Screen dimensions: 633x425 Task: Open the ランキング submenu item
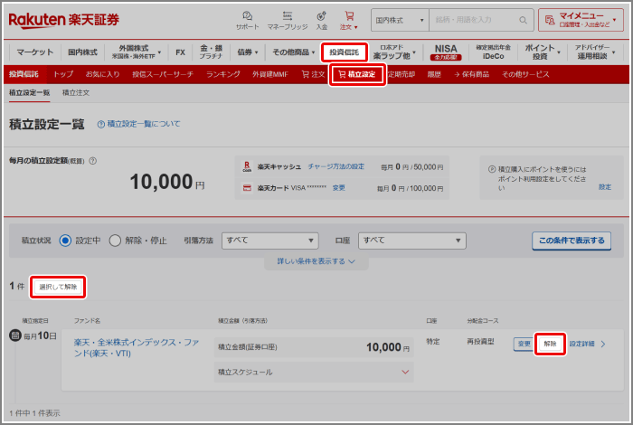coord(222,74)
